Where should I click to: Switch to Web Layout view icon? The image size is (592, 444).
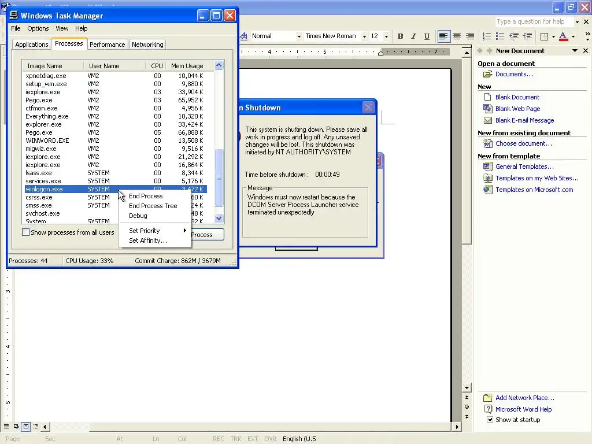(16, 427)
